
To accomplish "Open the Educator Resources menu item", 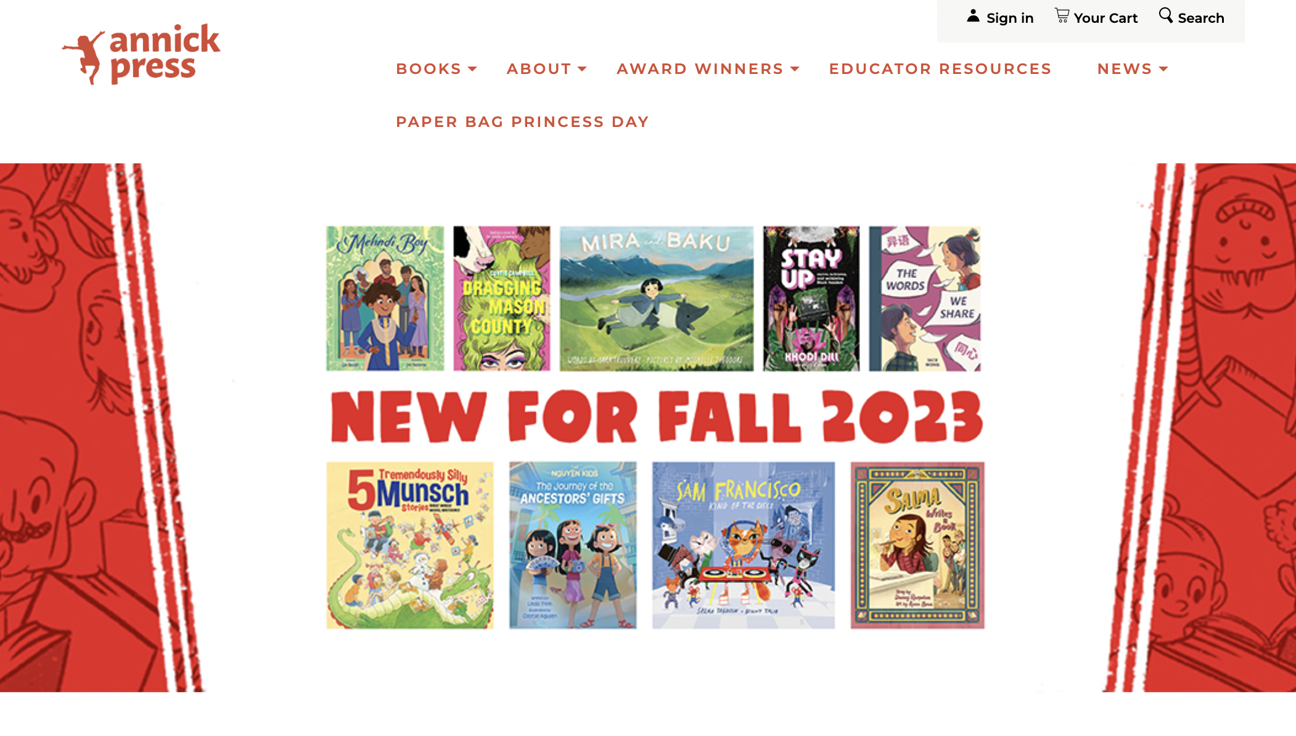I will pos(940,69).
